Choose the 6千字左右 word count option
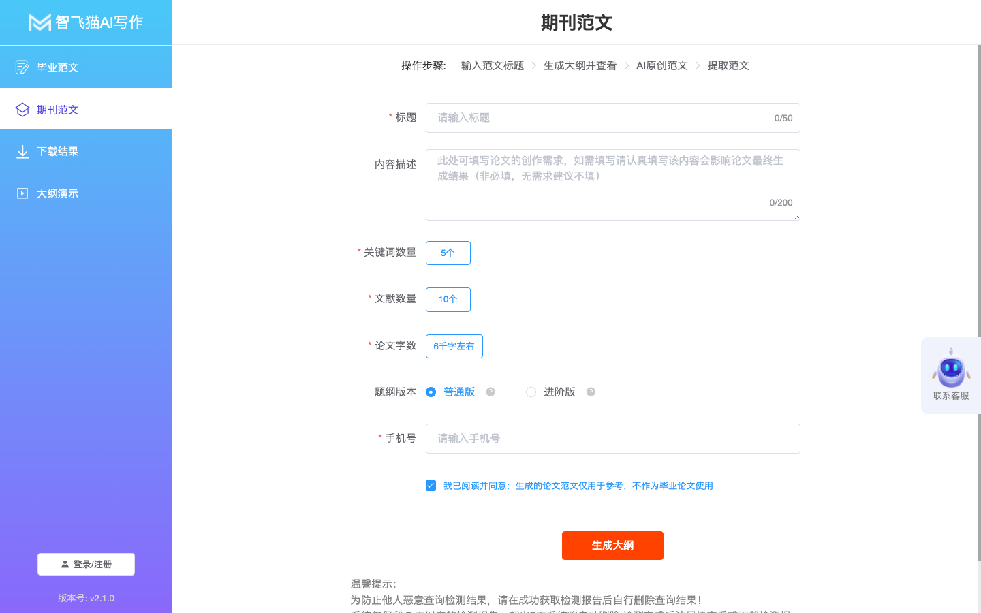Image resolution: width=981 pixels, height=613 pixels. pos(454,347)
